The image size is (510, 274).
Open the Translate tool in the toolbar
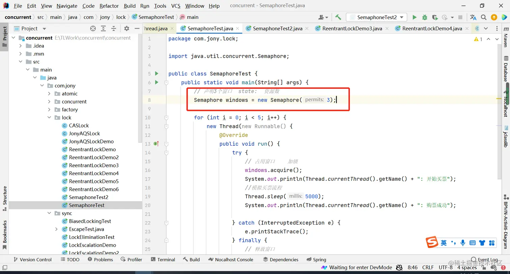click(473, 17)
